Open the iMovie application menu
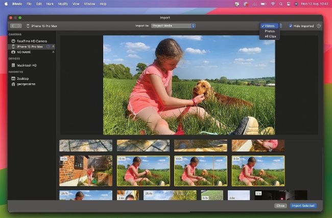The width and height of the screenshot is (332, 218). tap(17, 4)
